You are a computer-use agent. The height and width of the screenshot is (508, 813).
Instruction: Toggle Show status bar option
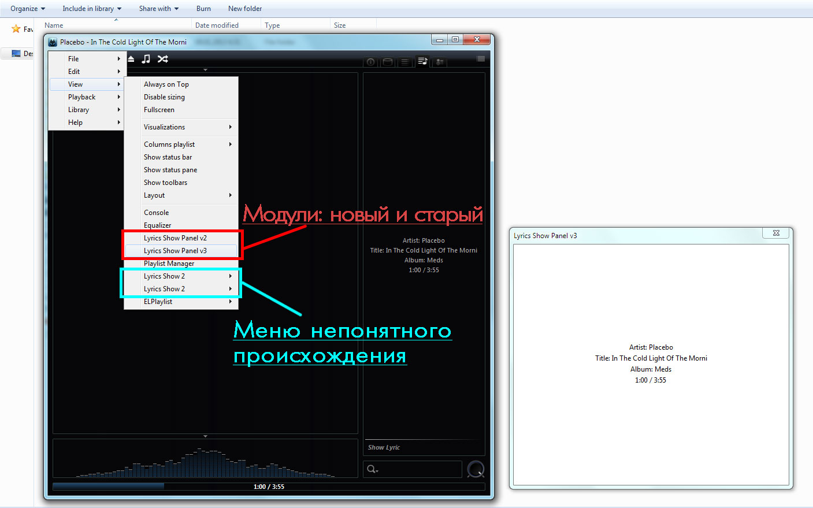[x=168, y=157]
